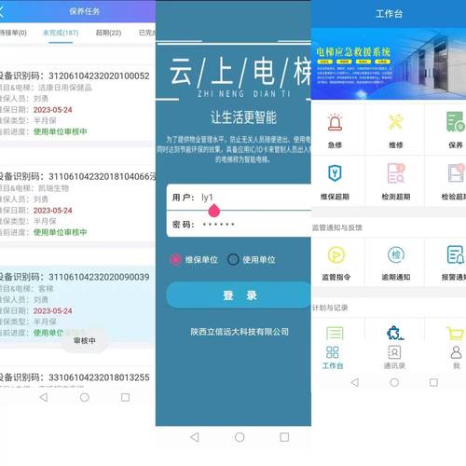466x466 pixels.
Task: Tap Android recents button under task list
Action: (125, 397)
